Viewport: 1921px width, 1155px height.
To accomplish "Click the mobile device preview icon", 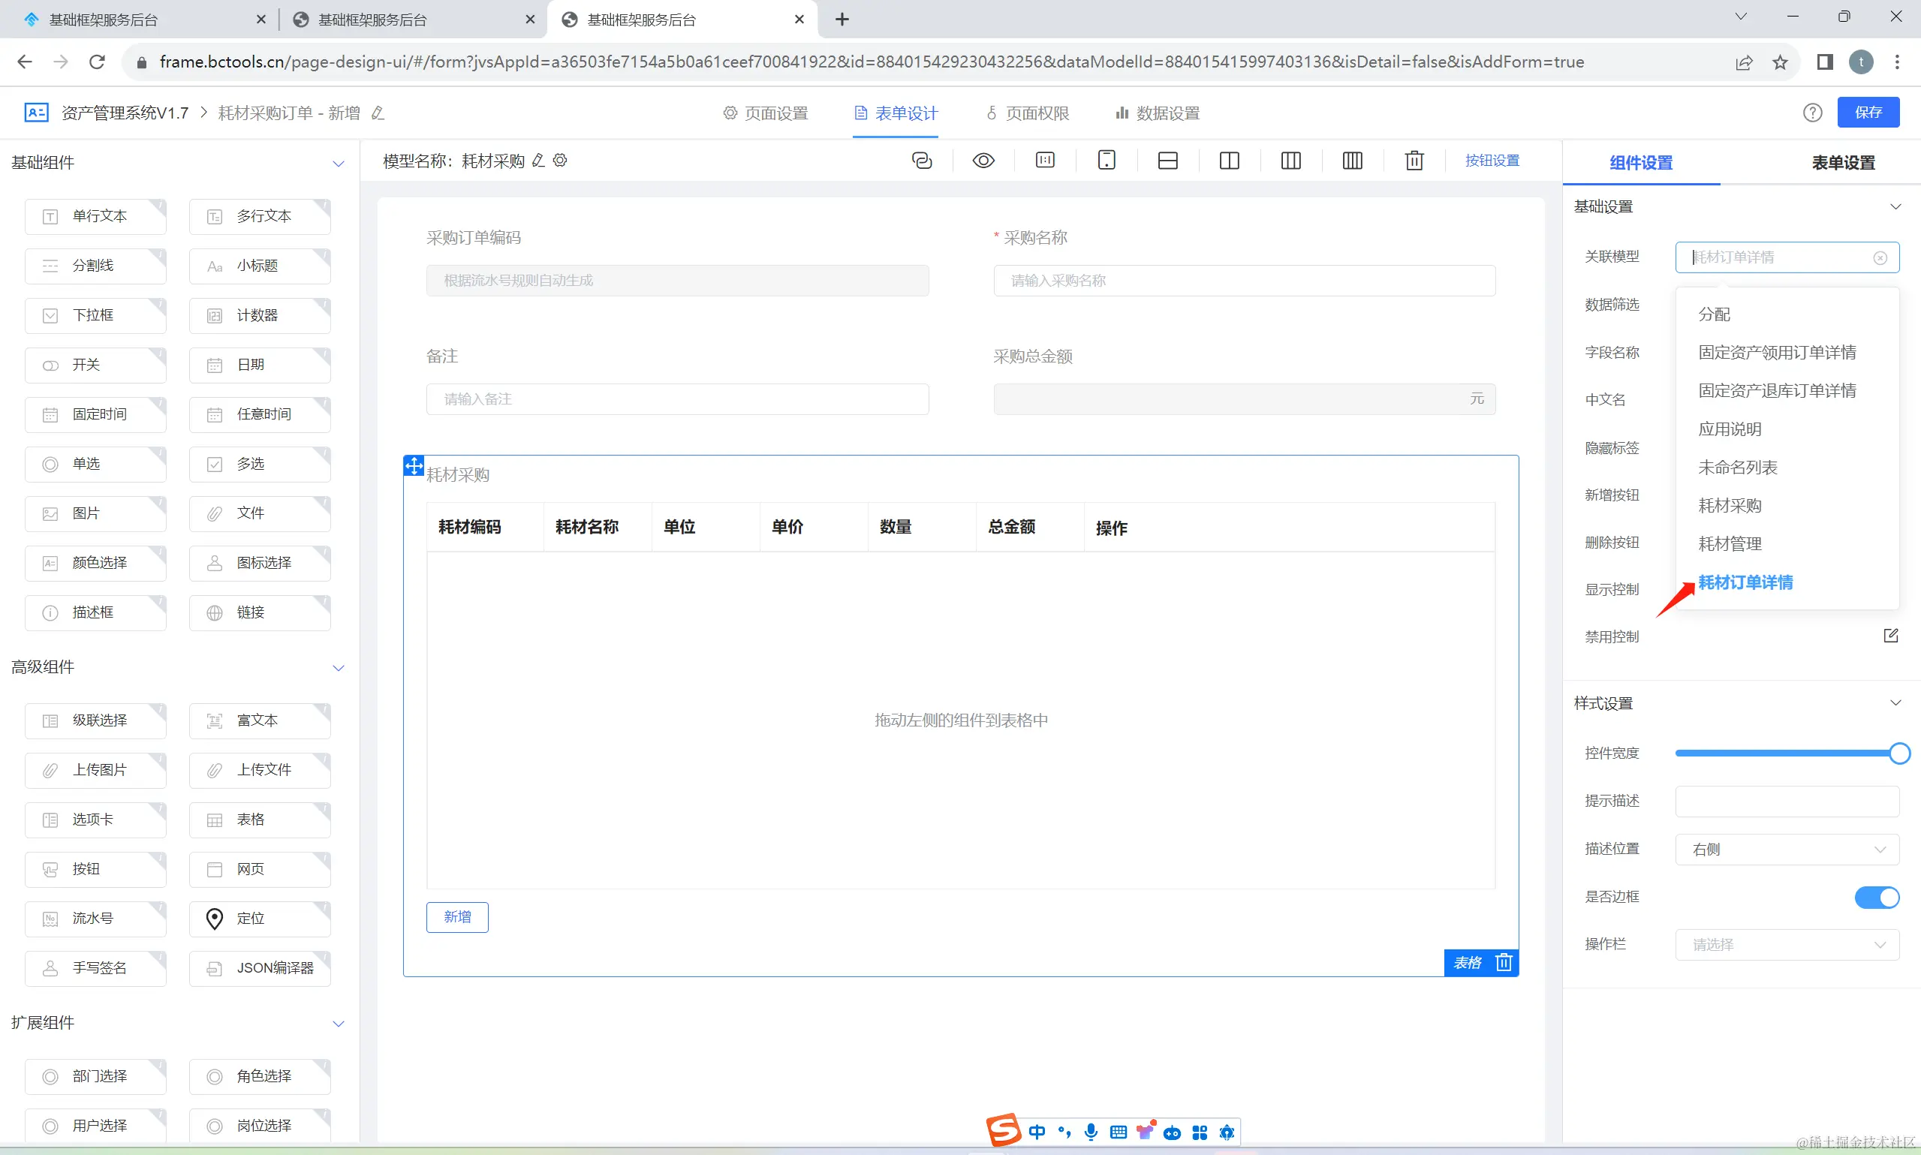I will click(1106, 161).
